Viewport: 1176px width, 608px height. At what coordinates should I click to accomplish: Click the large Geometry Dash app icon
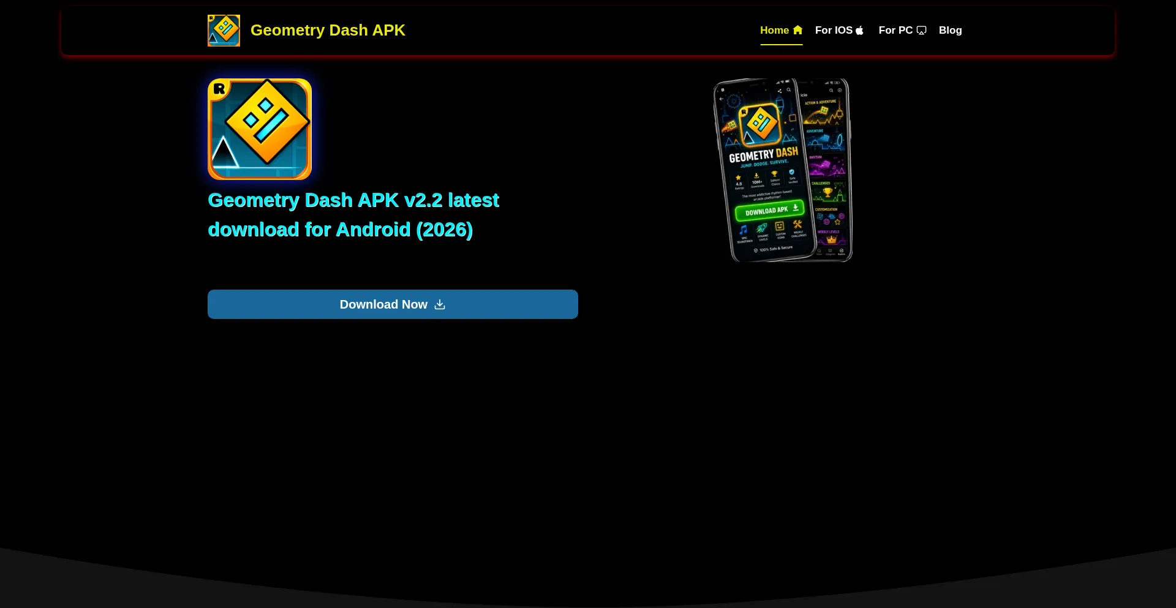(260, 129)
